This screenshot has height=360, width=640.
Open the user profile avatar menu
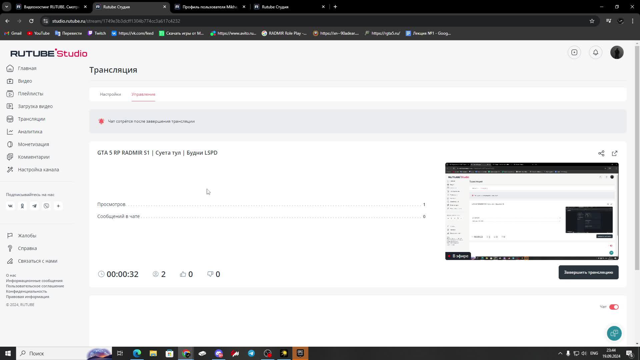(617, 52)
